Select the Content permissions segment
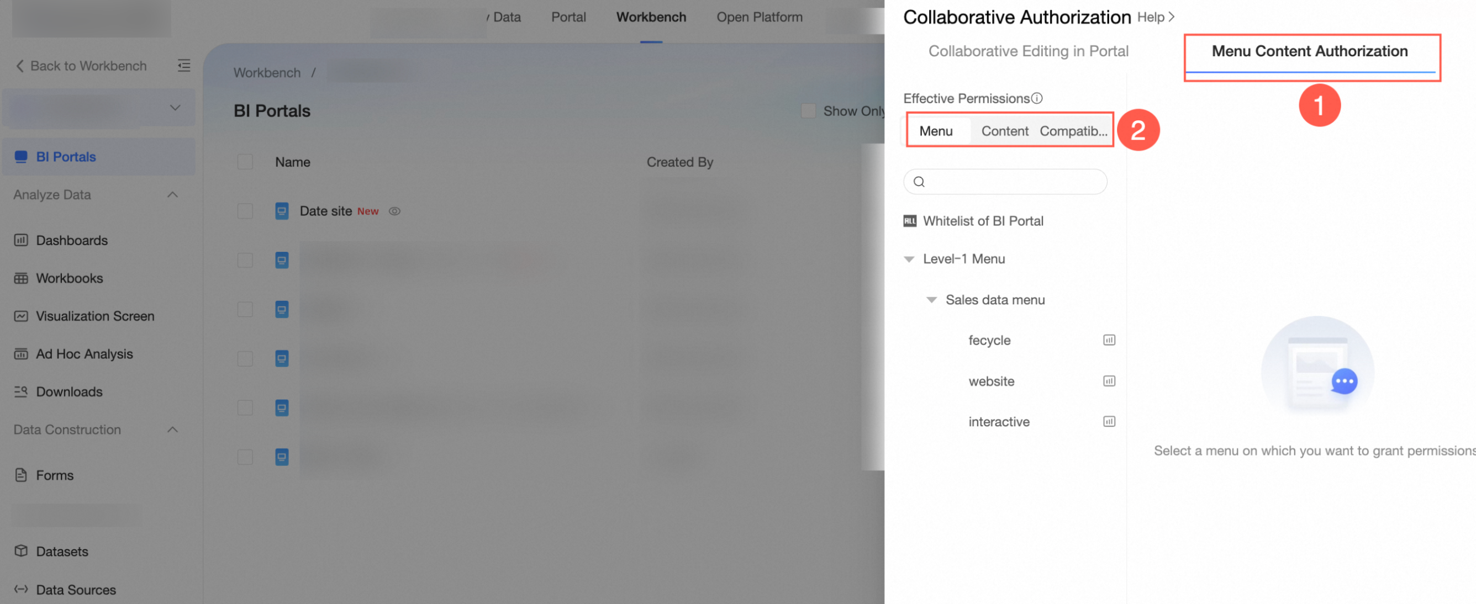Image resolution: width=1476 pixels, height=604 pixels. click(1004, 131)
